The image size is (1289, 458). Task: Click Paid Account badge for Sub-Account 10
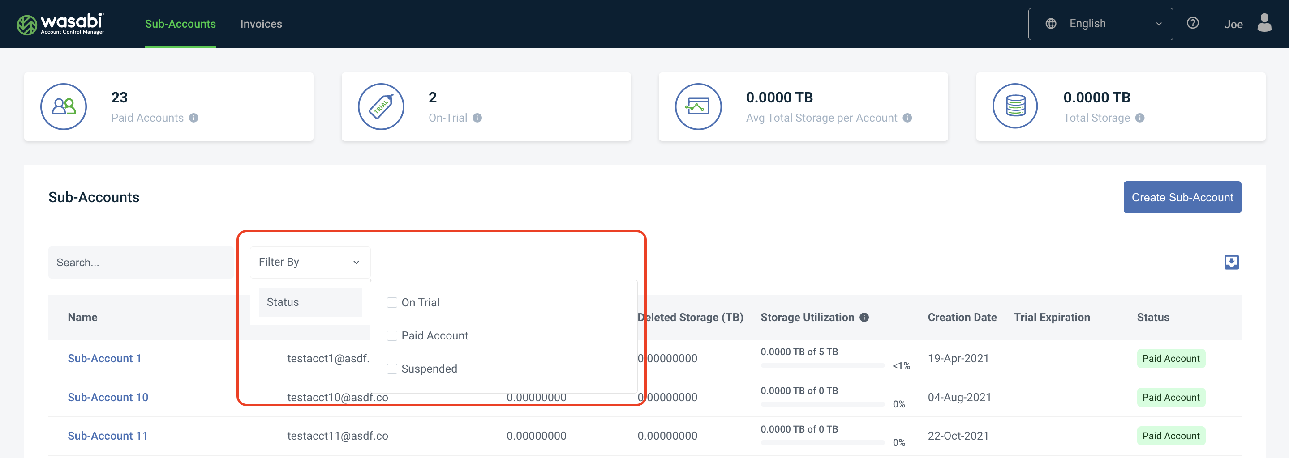click(x=1171, y=398)
